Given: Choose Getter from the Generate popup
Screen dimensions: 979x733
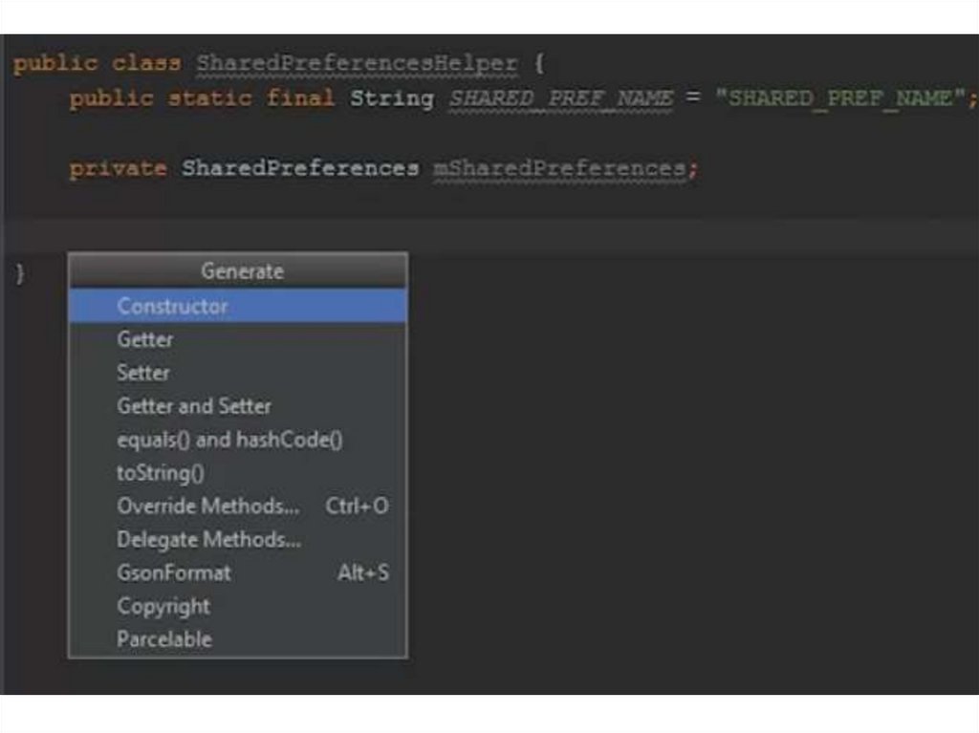Looking at the screenshot, I should pos(145,339).
